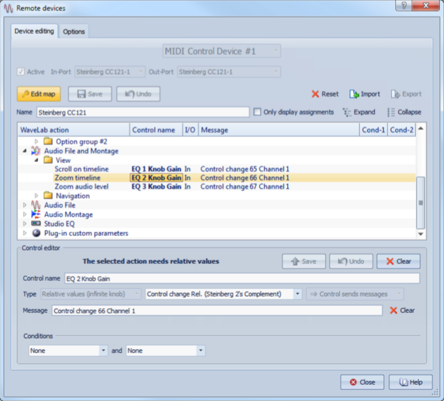Open the Control sends messages dropdown
The width and height of the screenshot is (444, 401).
(x=355, y=294)
